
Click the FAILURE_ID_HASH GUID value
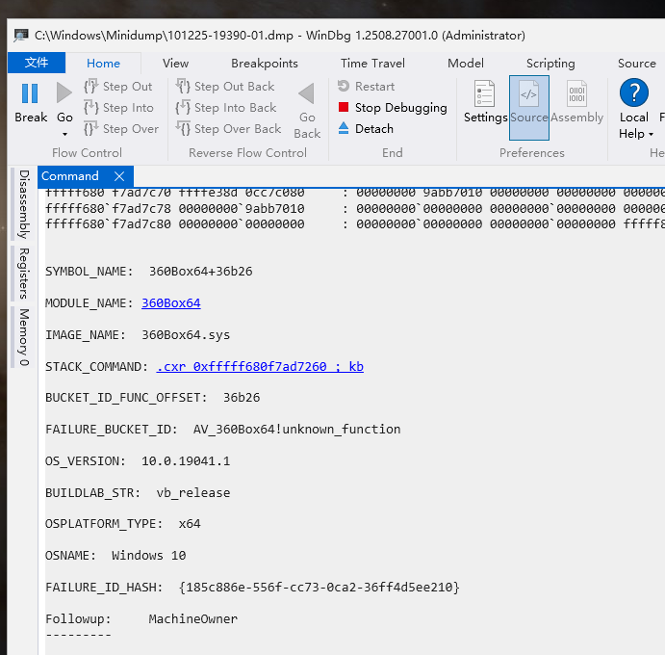pyautogui.click(x=320, y=588)
